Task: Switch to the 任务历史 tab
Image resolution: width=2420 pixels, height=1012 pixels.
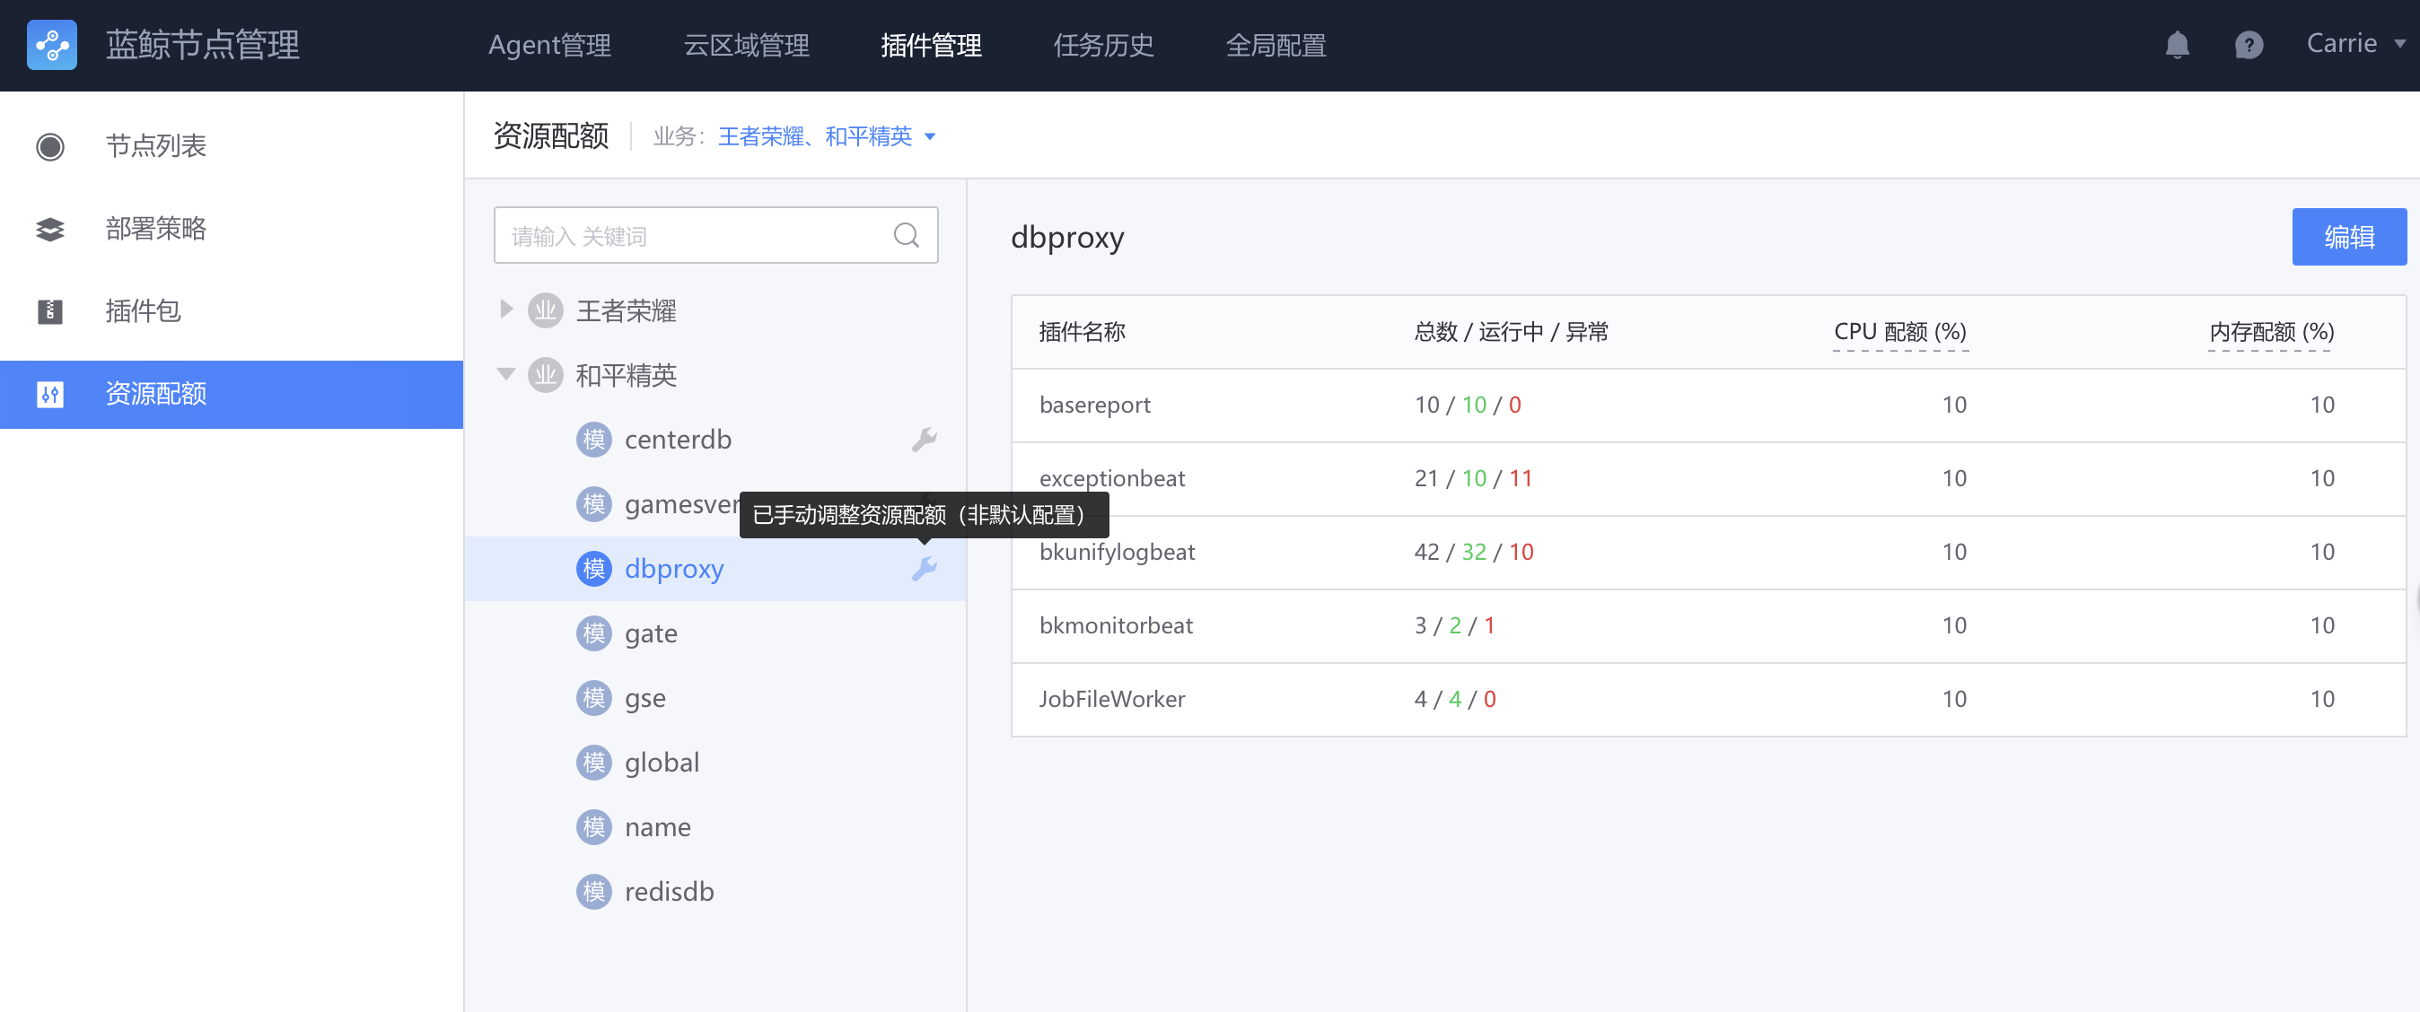Action: pos(1104,45)
